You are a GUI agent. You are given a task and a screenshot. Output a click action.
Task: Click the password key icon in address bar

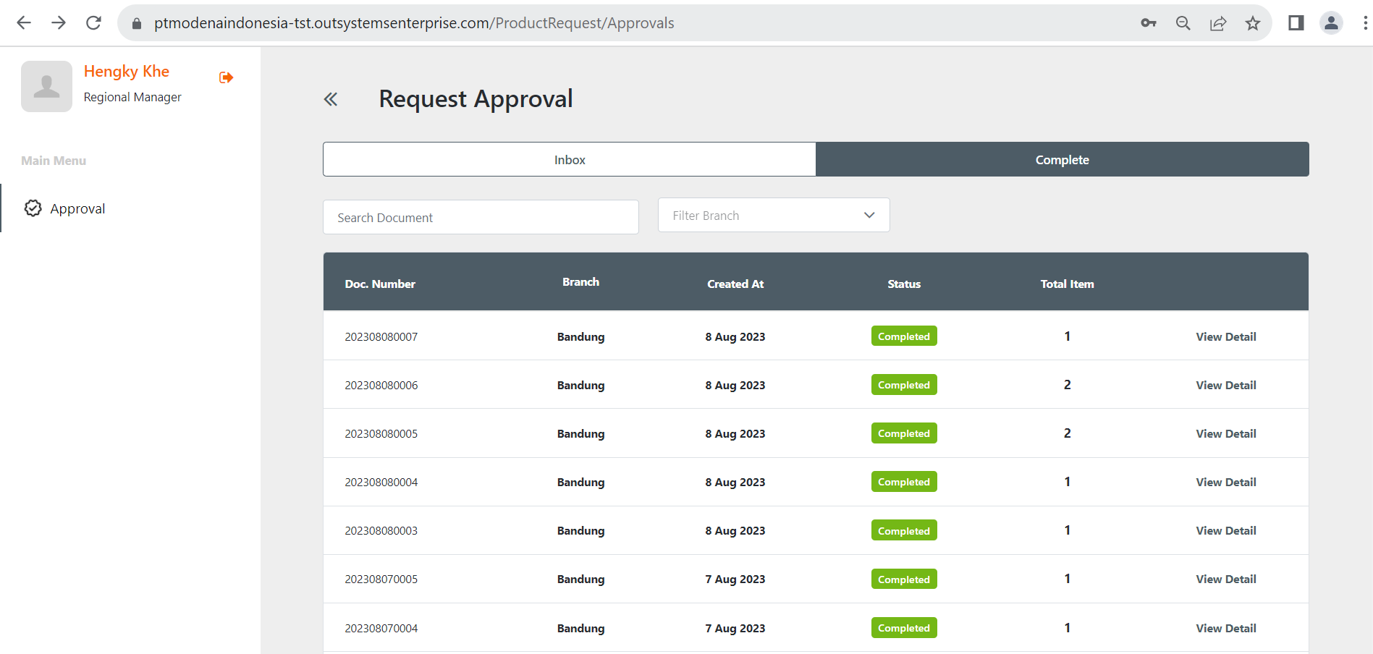point(1148,23)
